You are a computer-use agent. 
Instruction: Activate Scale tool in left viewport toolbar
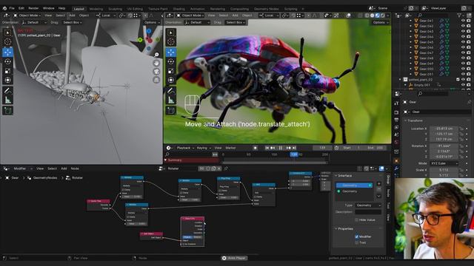pos(7,71)
